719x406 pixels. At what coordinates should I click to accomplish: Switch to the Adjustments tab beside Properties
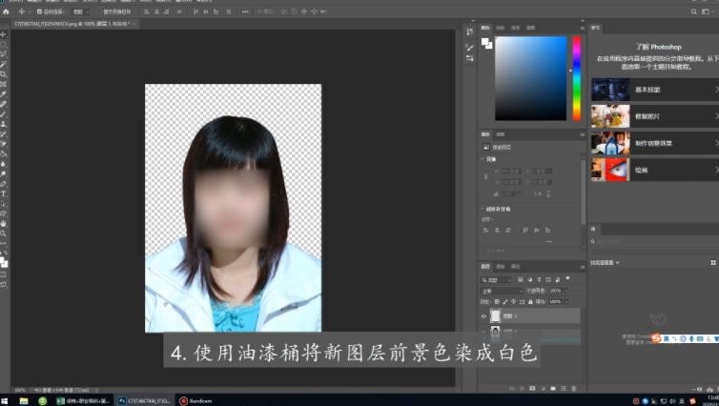click(x=501, y=134)
